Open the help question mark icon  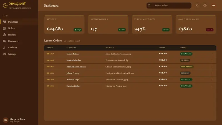coord(205,6)
